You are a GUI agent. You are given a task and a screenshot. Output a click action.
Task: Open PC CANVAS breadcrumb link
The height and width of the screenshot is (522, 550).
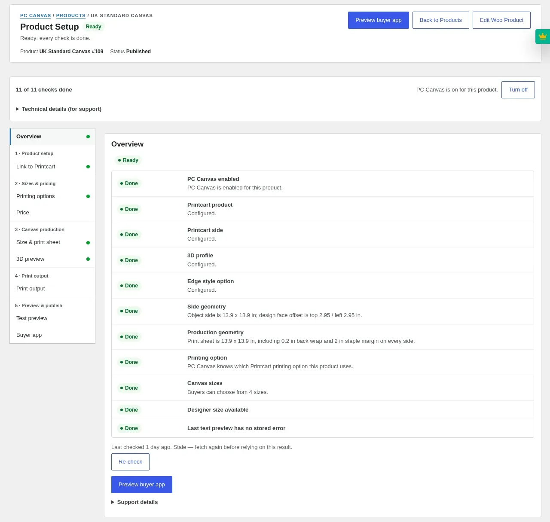click(x=36, y=15)
